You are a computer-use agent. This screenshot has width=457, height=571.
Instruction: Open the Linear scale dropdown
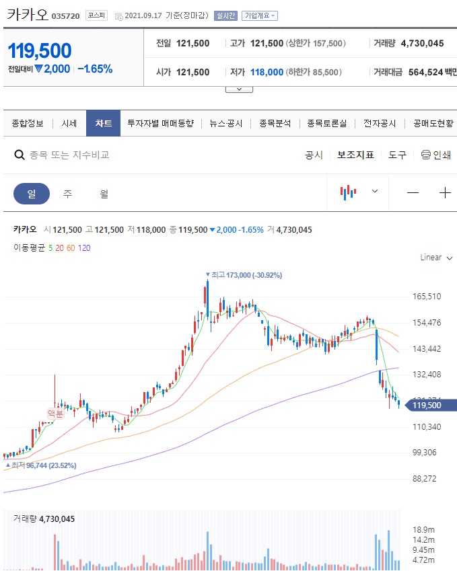click(436, 258)
